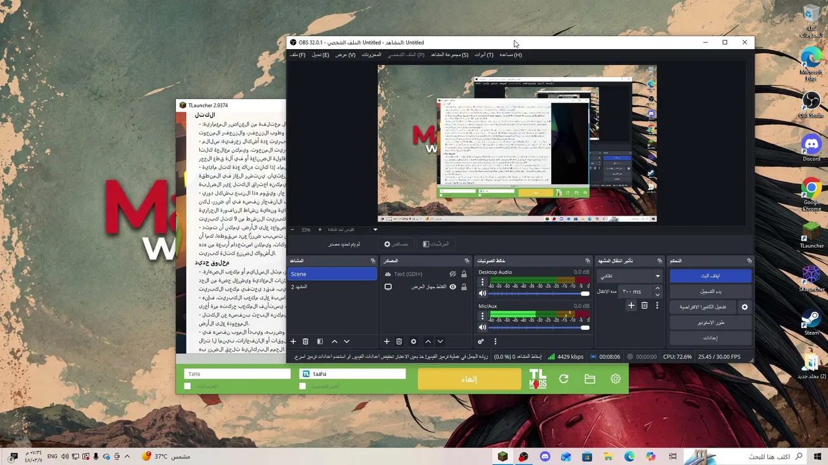Open OBS Studio desktop shortcut
828x465 pixels.
pos(811,105)
